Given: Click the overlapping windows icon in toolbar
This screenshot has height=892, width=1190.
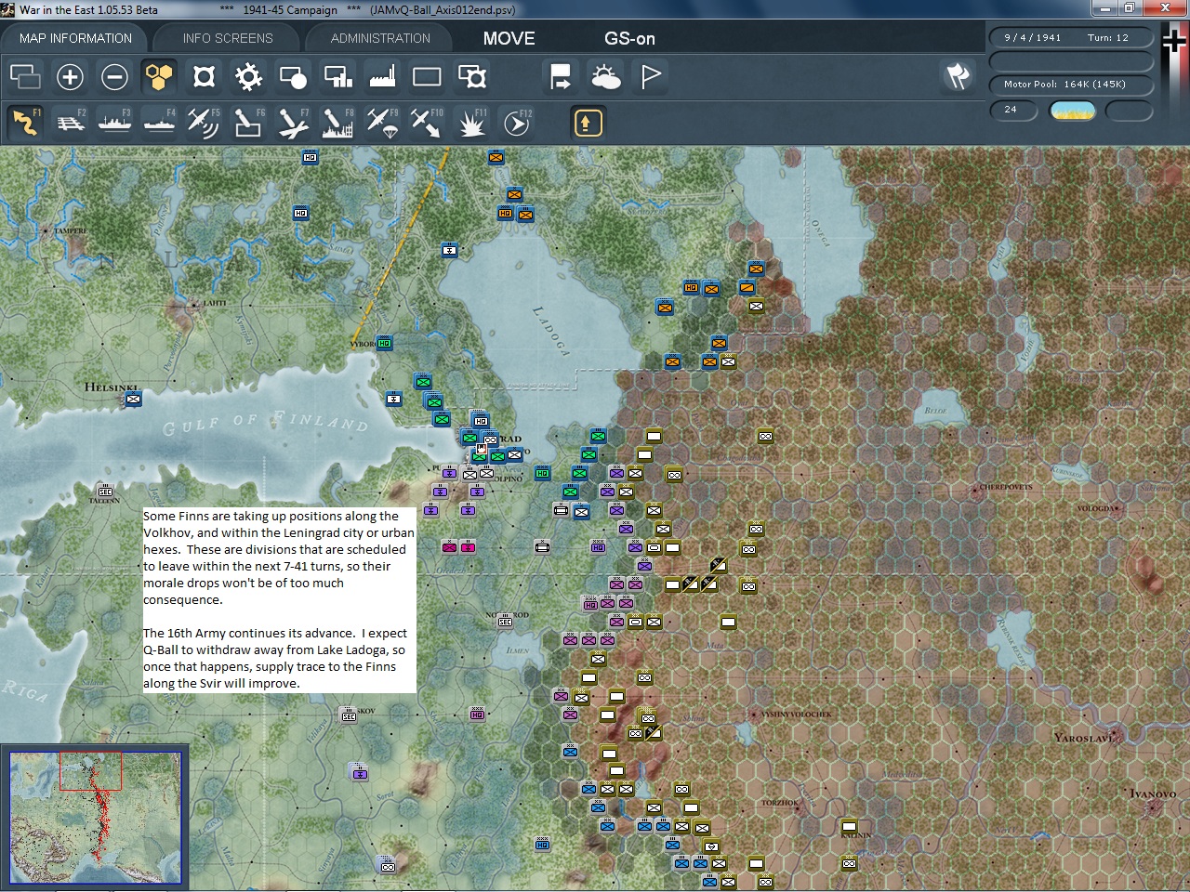Looking at the screenshot, I should click(25, 76).
